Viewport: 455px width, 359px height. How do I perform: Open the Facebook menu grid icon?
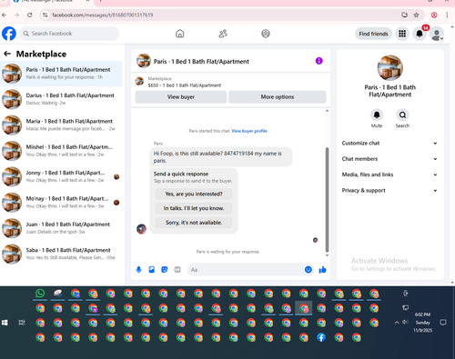[x=402, y=34]
